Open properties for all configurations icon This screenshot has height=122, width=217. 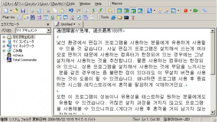166,11
